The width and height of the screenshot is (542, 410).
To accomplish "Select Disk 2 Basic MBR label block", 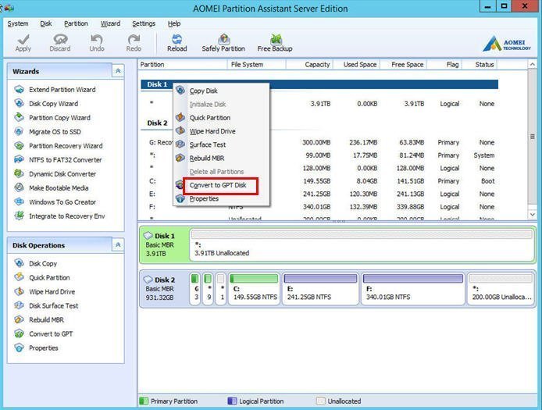I will point(165,289).
